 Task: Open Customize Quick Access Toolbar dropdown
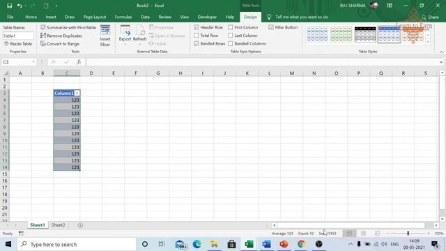pyautogui.click(x=56, y=6)
